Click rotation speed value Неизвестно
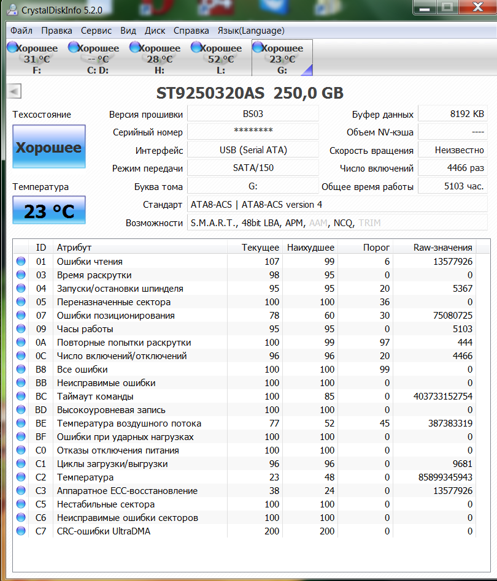497x581 pixels. 452,150
